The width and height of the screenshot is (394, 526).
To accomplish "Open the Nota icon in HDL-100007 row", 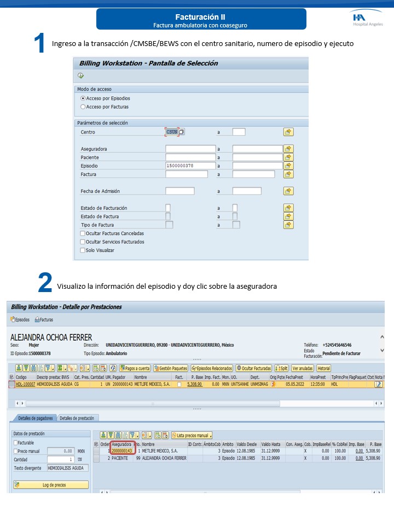I will coord(378,385).
